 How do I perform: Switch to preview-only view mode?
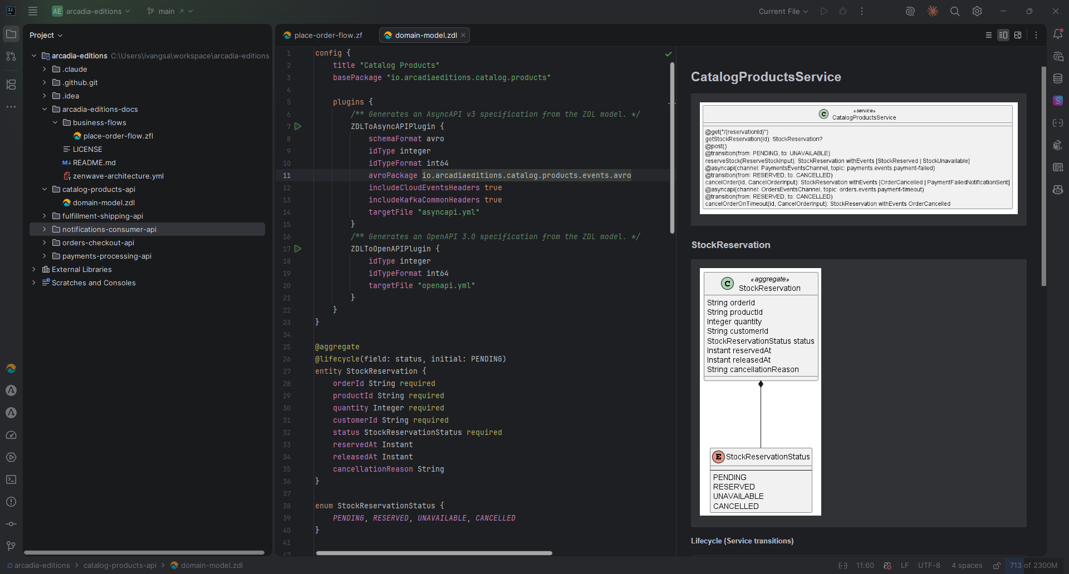click(1018, 35)
